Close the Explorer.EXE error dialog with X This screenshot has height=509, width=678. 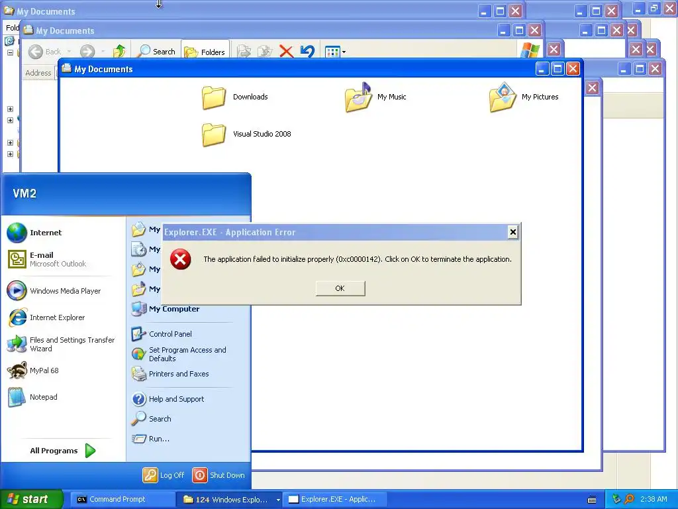click(513, 233)
